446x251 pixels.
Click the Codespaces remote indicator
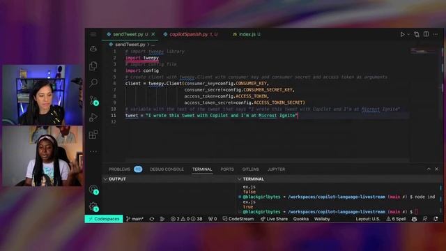point(104,219)
